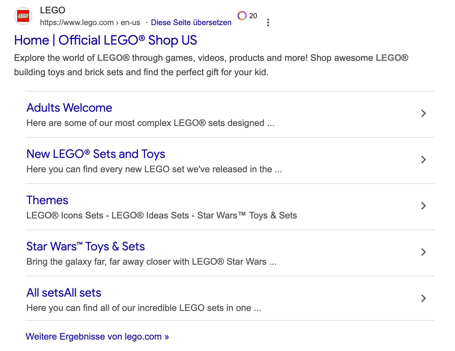The height and width of the screenshot is (351, 455).
Task: Click 'Diese Seite übersetzen' translate link
Action: (191, 22)
